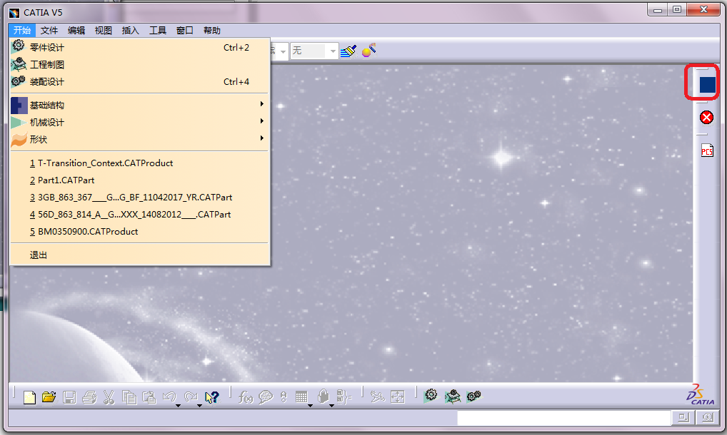
Task: Expand the 基础结构 submenu
Action: pyautogui.click(x=139, y=105)
